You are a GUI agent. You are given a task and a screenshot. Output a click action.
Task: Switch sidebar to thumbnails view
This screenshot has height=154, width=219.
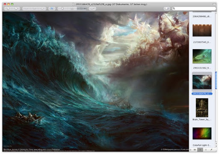200,150
